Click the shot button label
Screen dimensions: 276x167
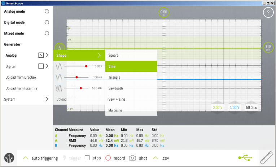coord(143,158)
